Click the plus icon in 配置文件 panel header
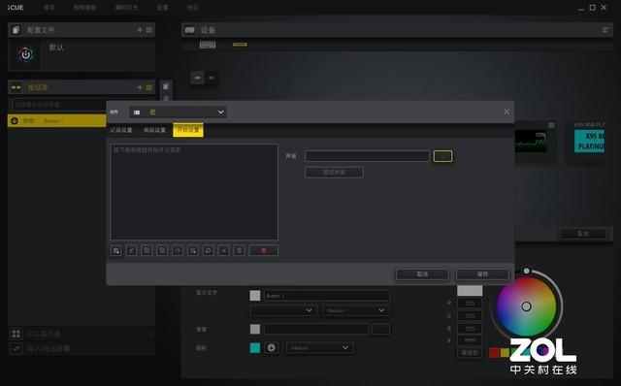This screenshot has width=621, height=386. [140, 30]
